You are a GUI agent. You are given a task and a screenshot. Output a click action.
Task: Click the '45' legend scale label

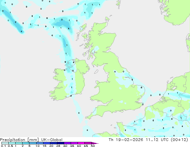86,146
